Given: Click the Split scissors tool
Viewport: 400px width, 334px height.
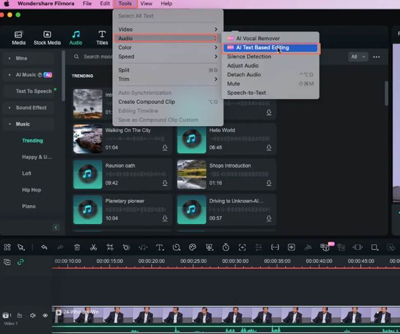Looking at the screenshot, I should point(93,247).
